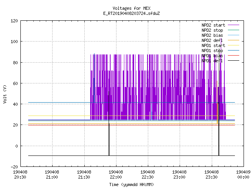Viewport: 251px width, 188px height.
Task: Click the x-axis tick label 190408 22:30
Action: tap(147, 175)
